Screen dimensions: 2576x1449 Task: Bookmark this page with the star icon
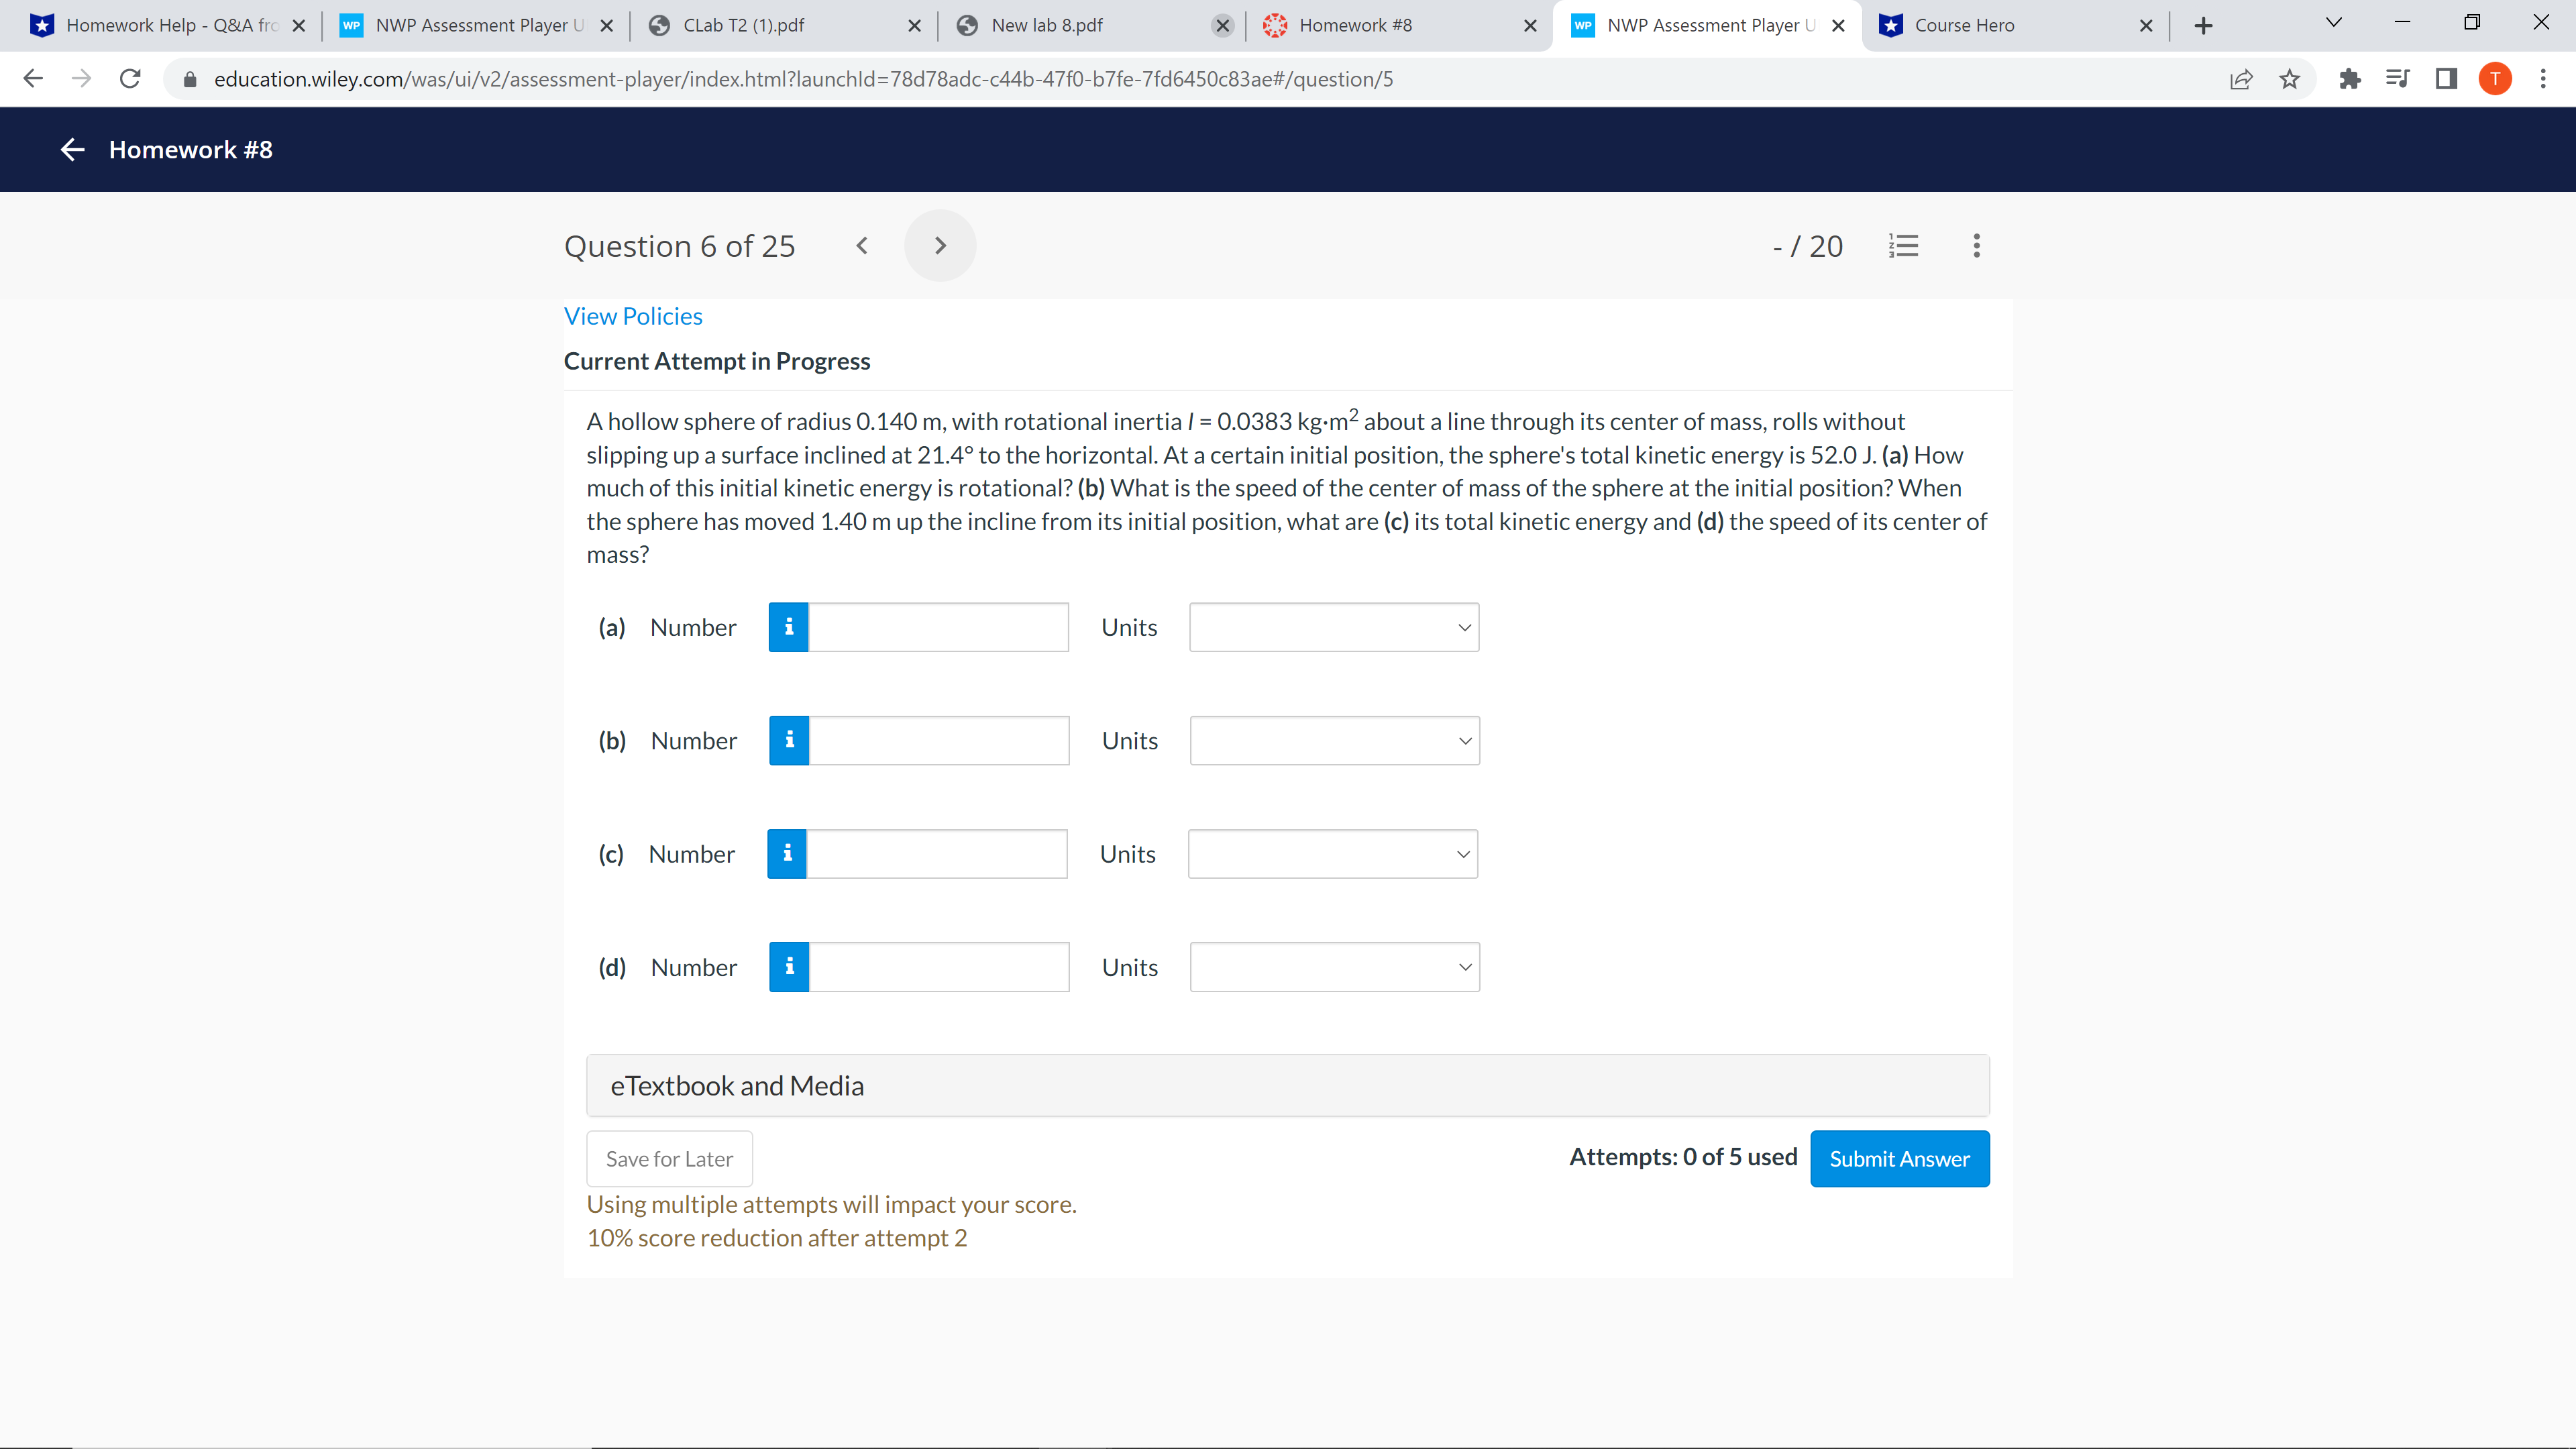pos(2289,79)
